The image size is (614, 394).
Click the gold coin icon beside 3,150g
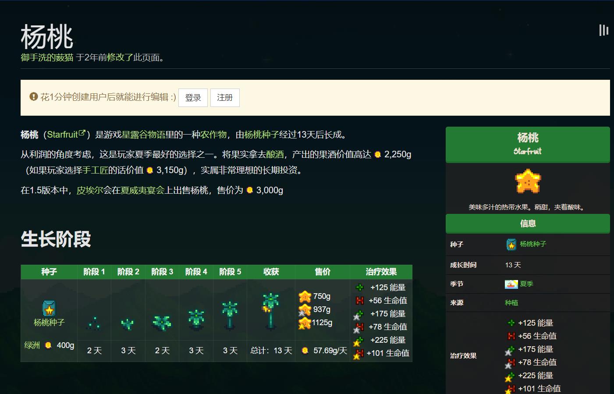(150, 170)
